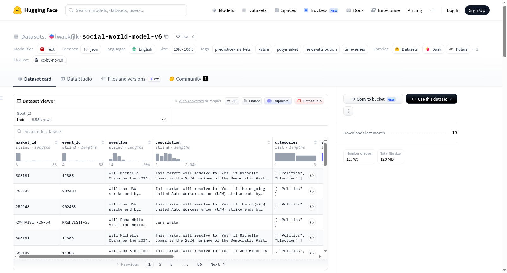Open the Datasets library tag
This screenshot has height=273, width=507.
406,49
